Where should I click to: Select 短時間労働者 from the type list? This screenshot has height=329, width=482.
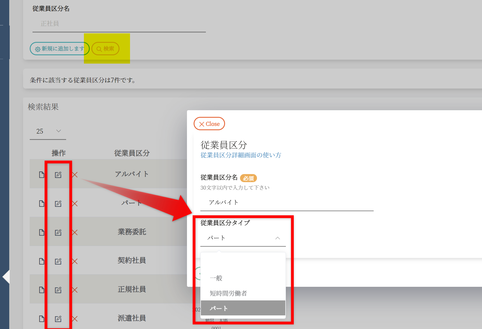[228, 293]
